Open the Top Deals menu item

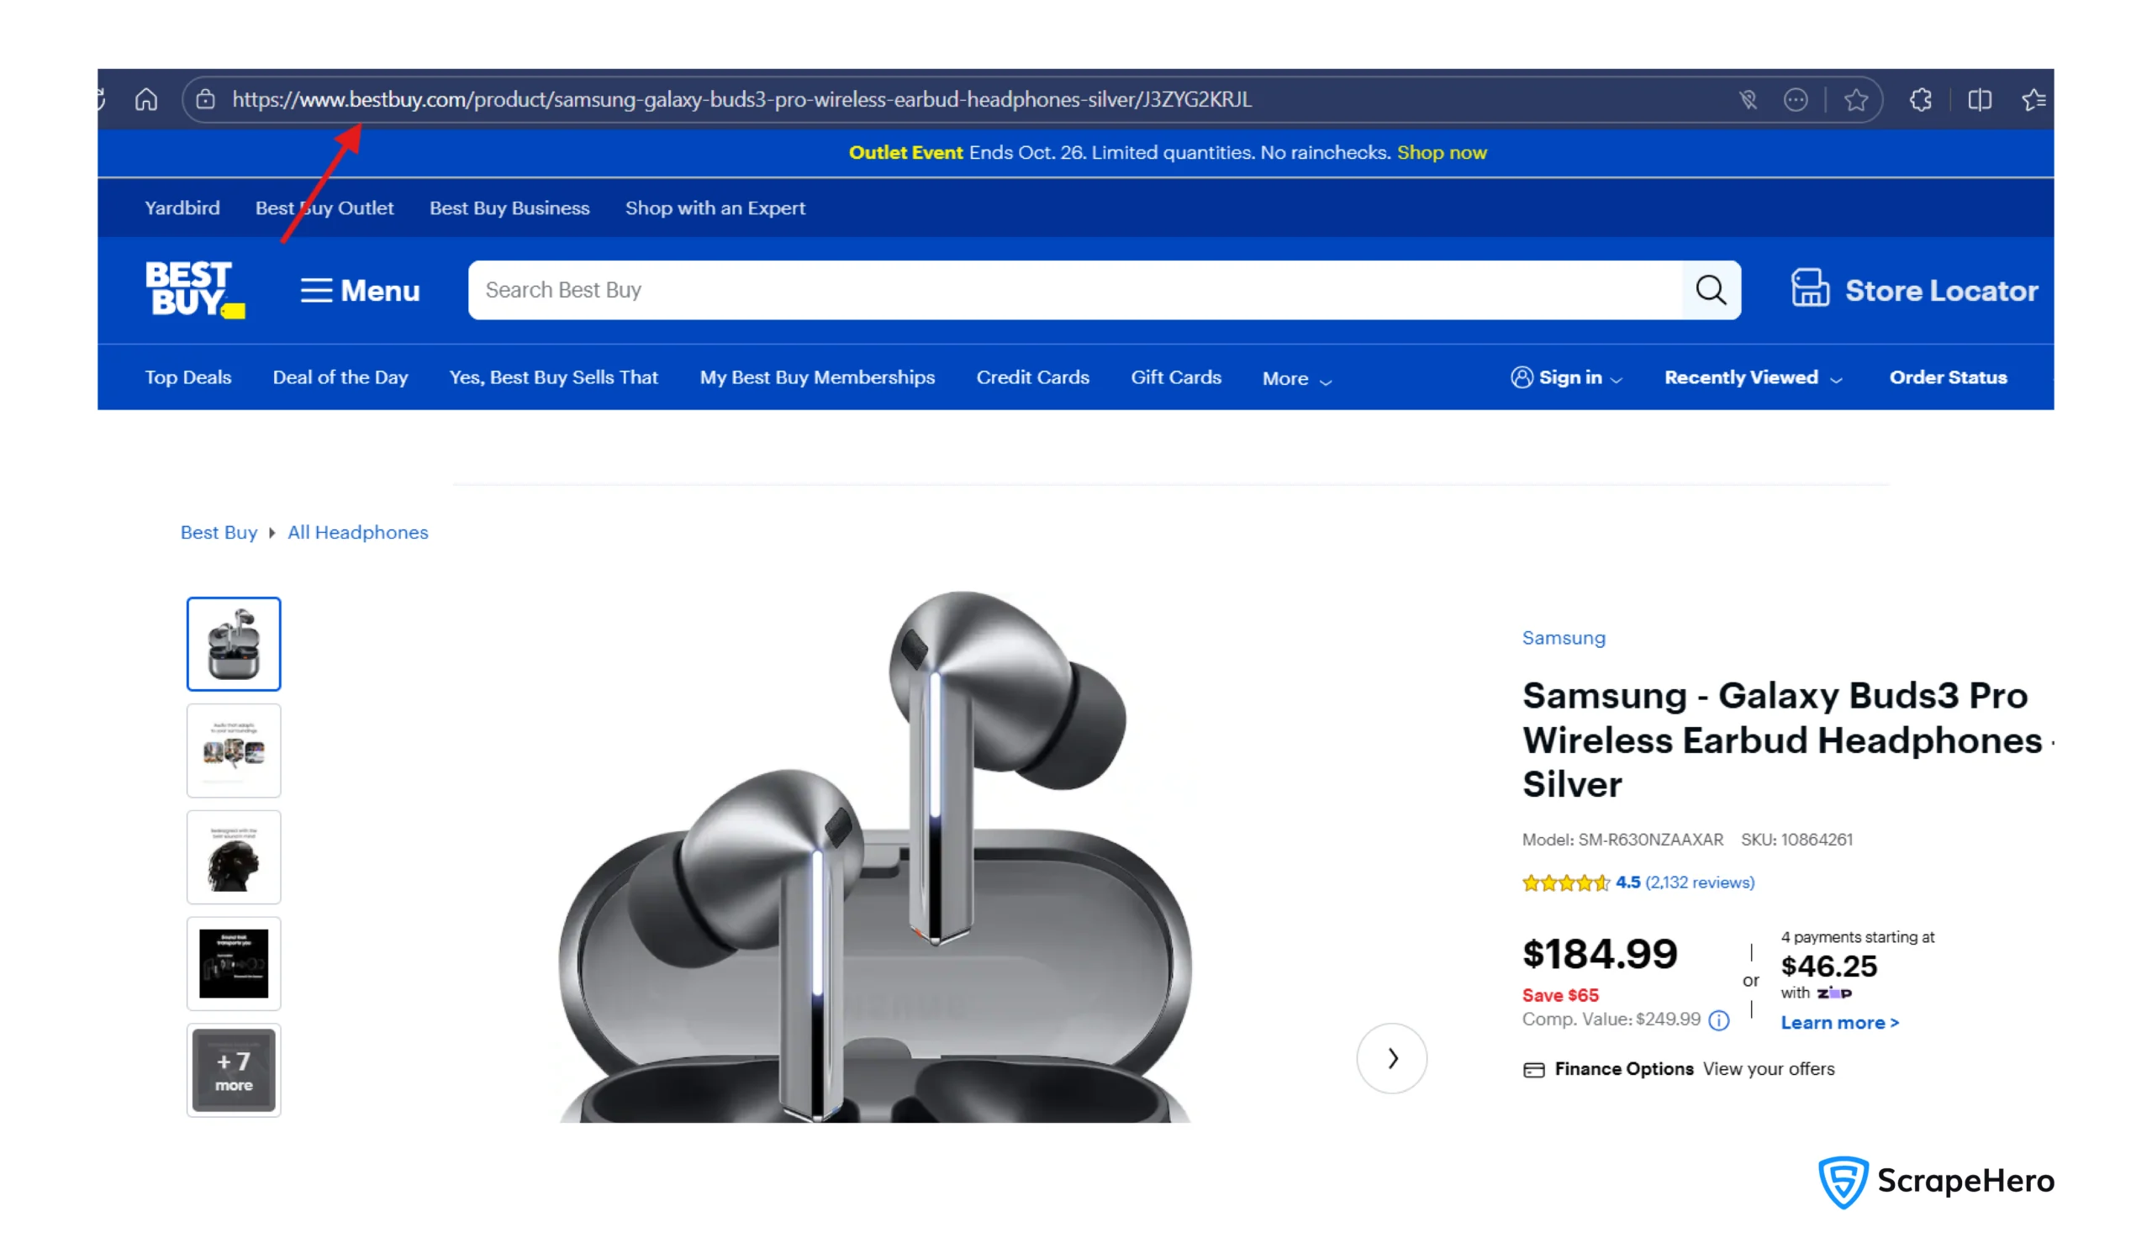coord(187,377)
